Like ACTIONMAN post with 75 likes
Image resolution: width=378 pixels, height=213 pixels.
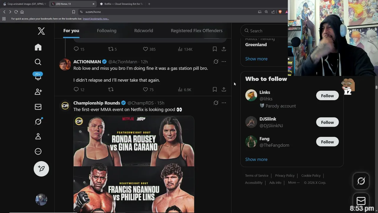[148, 89]
